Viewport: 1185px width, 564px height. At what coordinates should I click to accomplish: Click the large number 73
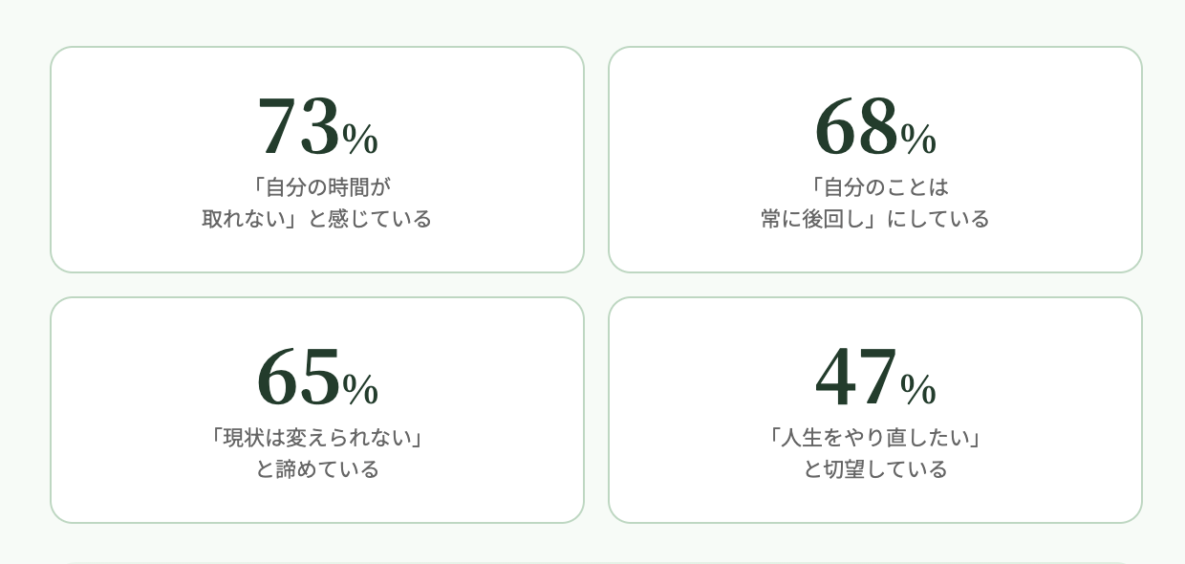(298, 126)
